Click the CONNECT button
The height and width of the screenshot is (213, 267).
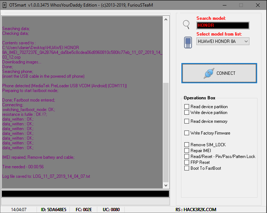tap(219, 73)
